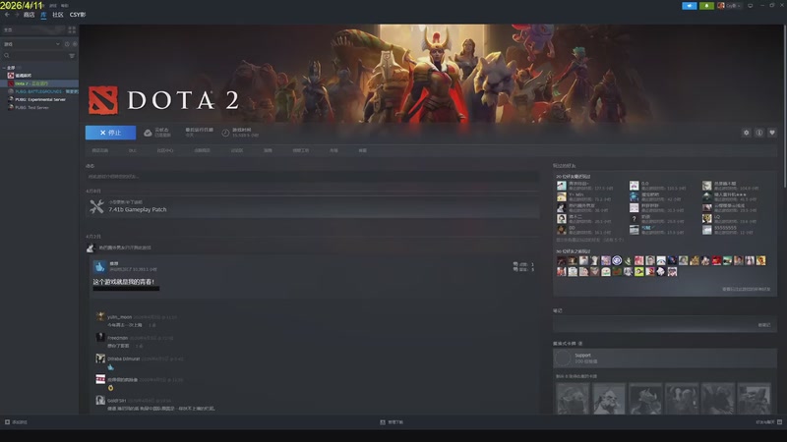This screenshot has height=442, width=787.
Task: Open yulin_moon commenter profile
Action: point(119,317)
